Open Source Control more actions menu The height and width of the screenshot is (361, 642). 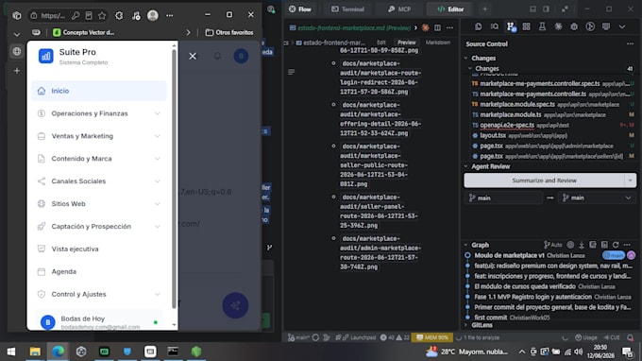pyautogui.click(x=630, y=43)
